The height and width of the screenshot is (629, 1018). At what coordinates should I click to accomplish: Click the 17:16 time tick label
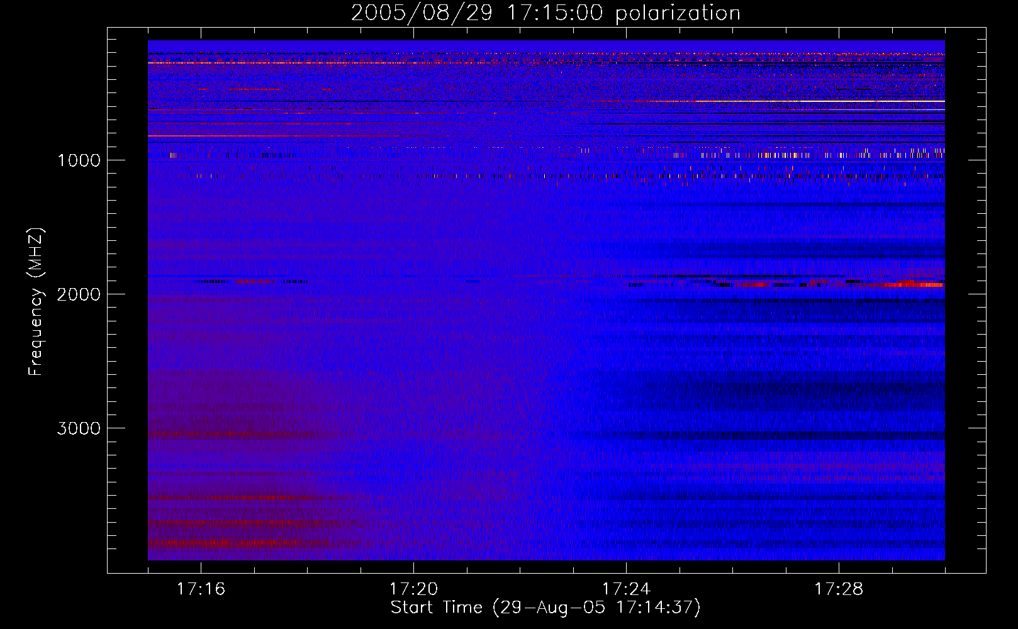pyautogui.click(x=201, y=589)
